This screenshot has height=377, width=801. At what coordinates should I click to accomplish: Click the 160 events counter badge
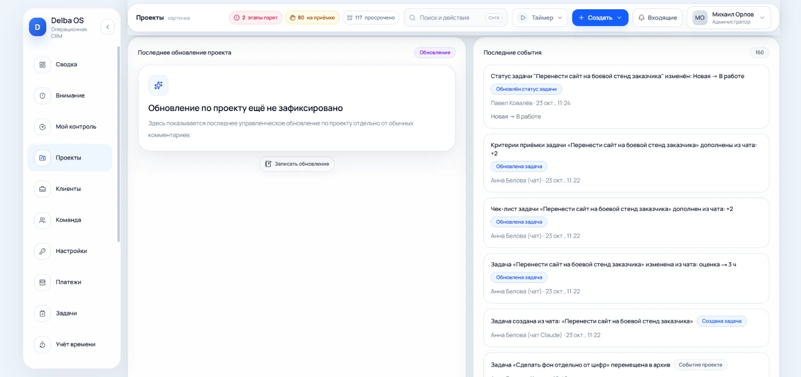759,52
